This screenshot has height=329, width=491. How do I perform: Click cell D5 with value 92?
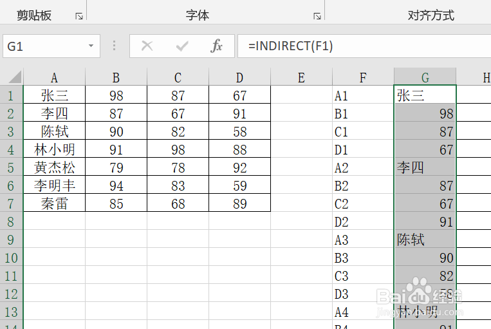(x=239, y=167)
